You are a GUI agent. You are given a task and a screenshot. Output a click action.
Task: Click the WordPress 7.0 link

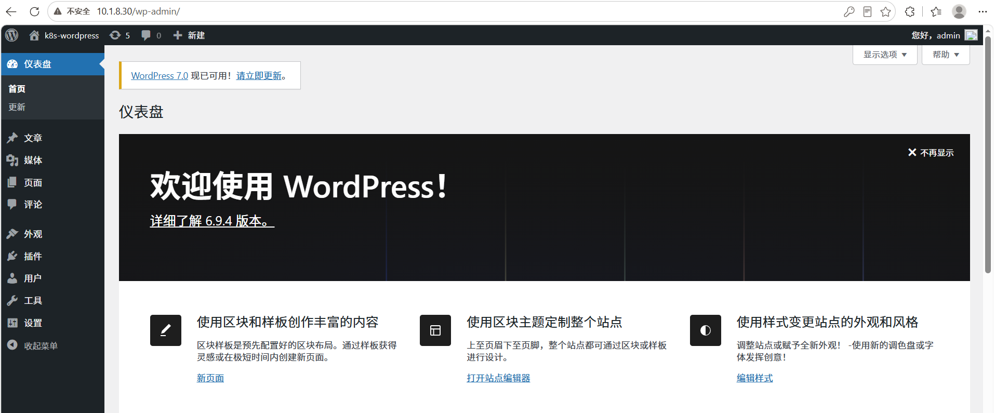click(160, 76)
